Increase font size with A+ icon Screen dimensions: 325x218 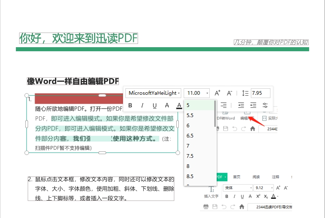point(217,93)
